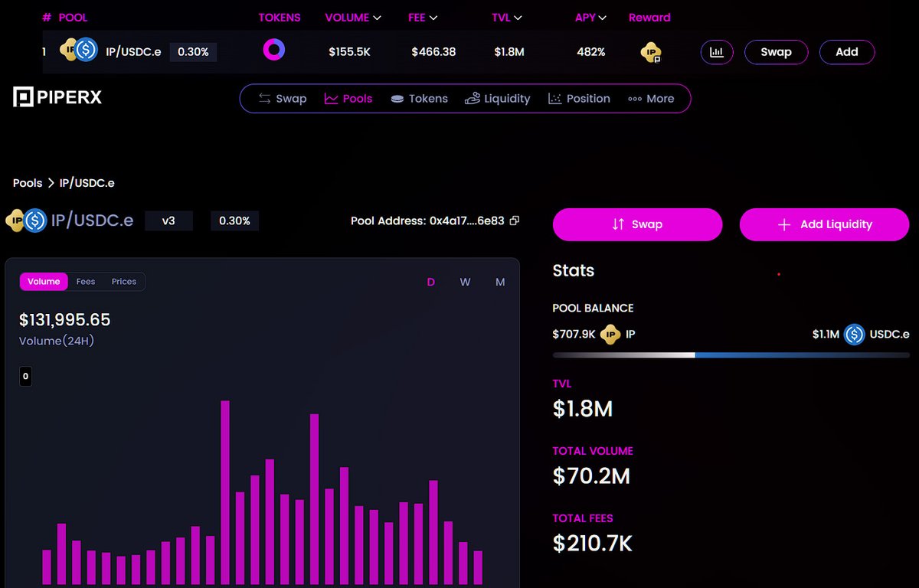Click the IP reward token icon
Screen dimensions: 919x588
click(x=651, y=52)
